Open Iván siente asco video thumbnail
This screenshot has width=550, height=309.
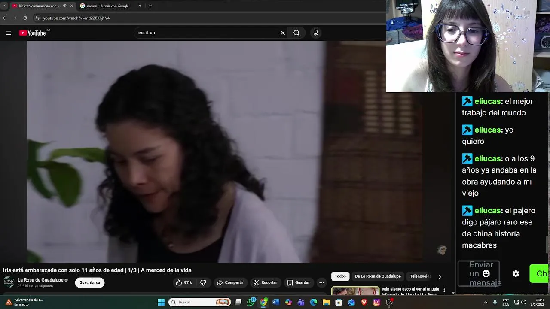pos(355,291)
